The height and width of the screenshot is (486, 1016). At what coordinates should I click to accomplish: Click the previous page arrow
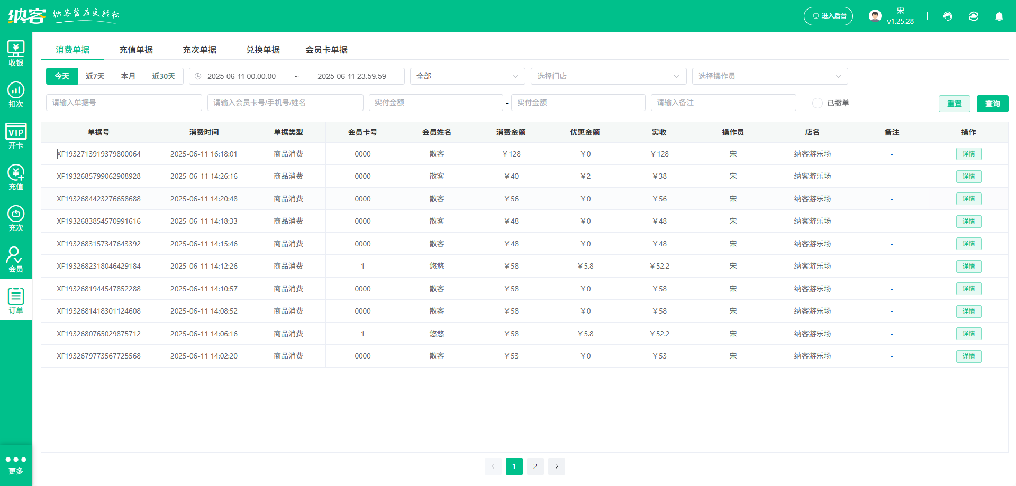[x=493, y=466]
